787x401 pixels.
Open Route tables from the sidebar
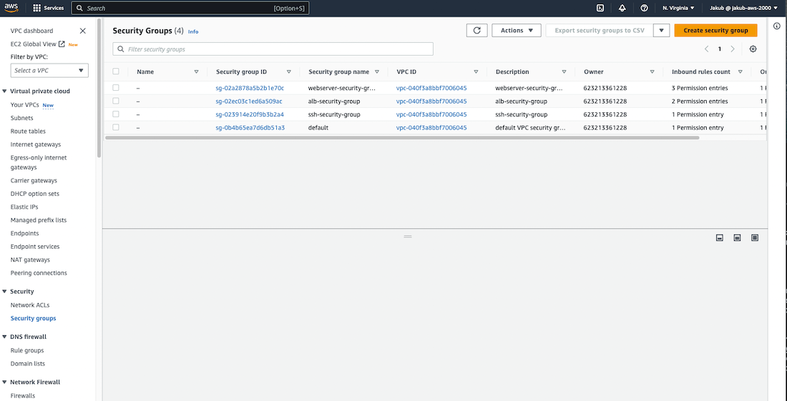(x=28, y=132)
